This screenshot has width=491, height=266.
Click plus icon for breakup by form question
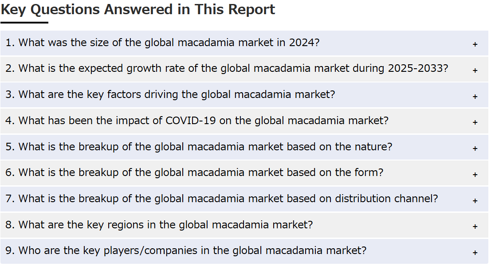coord(475,174)
